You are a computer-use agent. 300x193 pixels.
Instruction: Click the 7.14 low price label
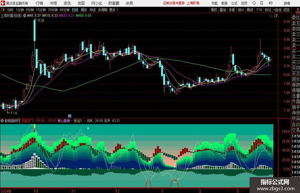coord(14,113)
